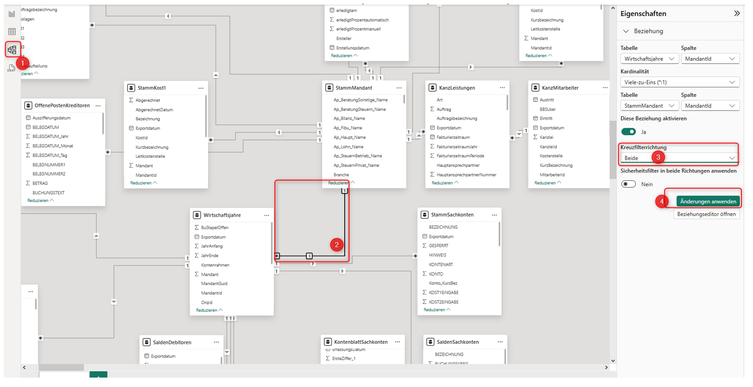Collapse StammSachkonten table via Reduzieren
Viewport: 753px width, 387px height.
coord(437,310)
